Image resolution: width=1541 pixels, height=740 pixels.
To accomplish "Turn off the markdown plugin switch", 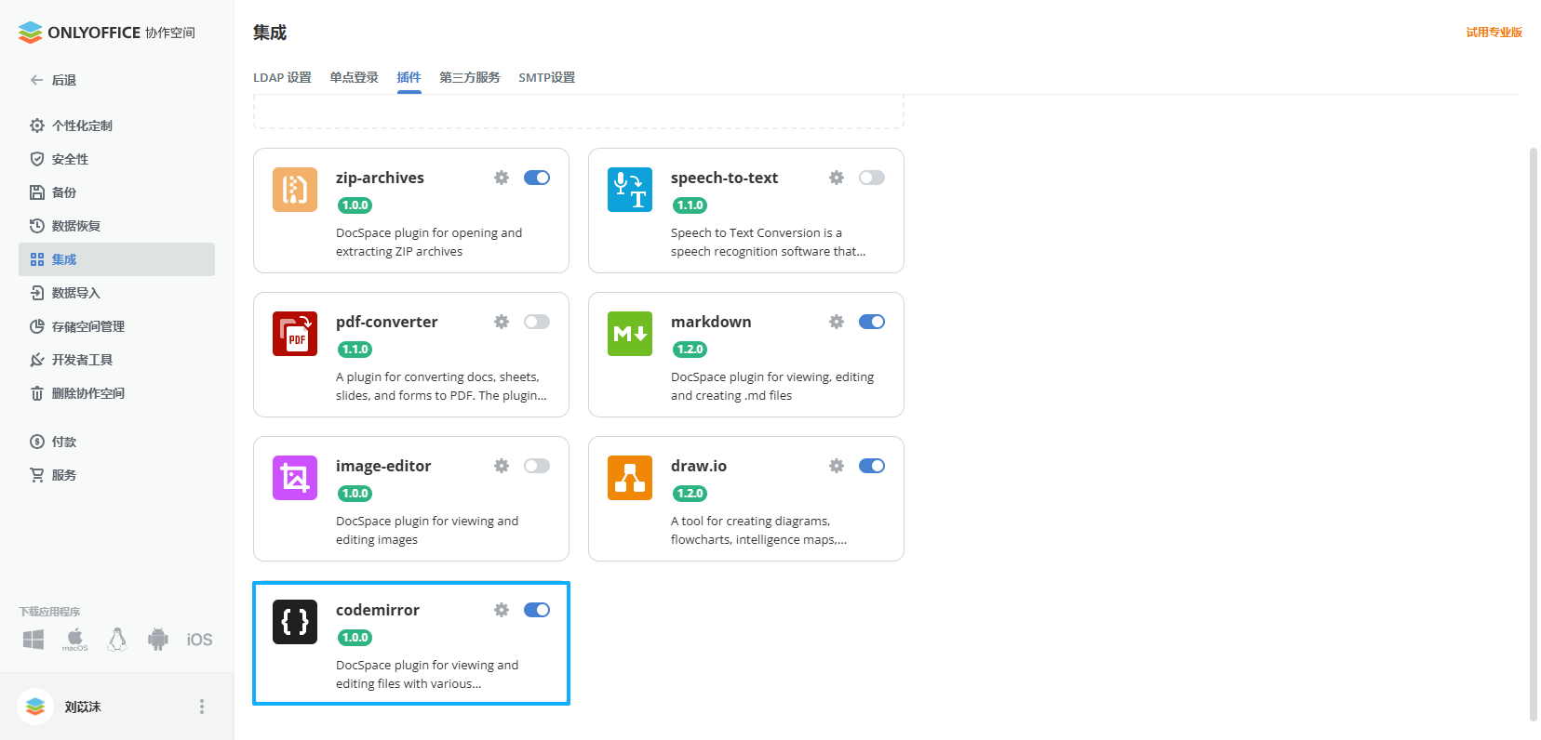I will (x=872, y=322).
